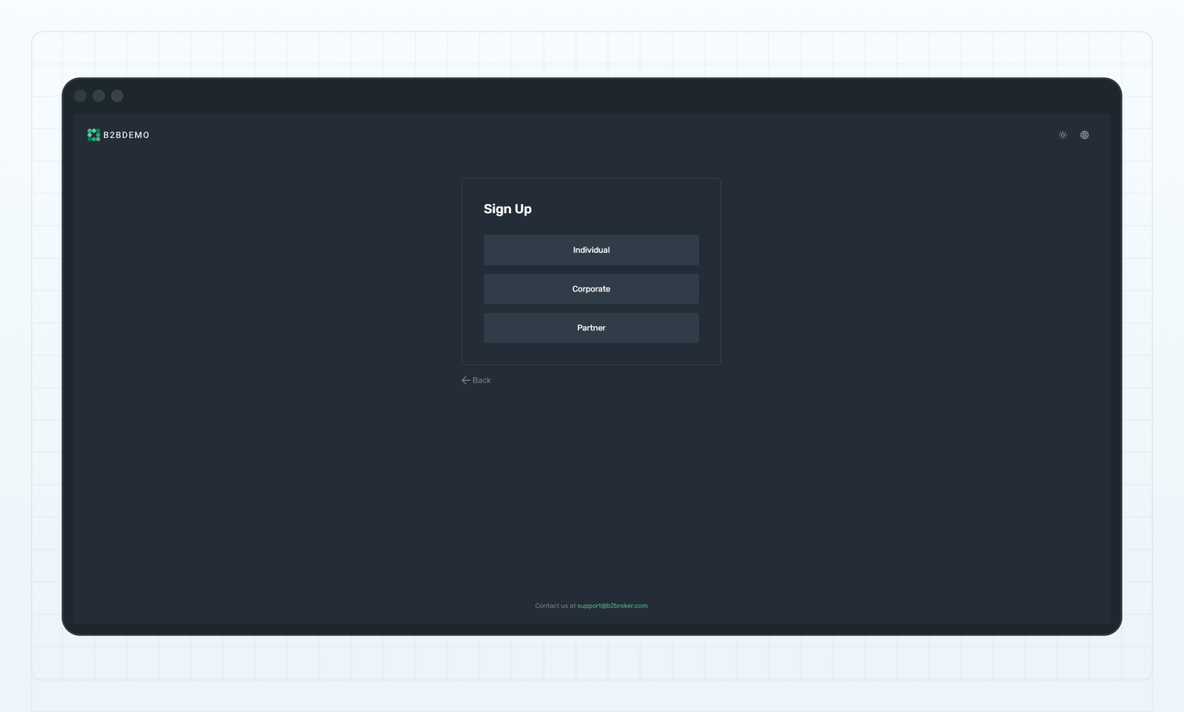Click the arrow beside Back
The width and height of the screenshot is (1184, 712).
tap(466, 380)
